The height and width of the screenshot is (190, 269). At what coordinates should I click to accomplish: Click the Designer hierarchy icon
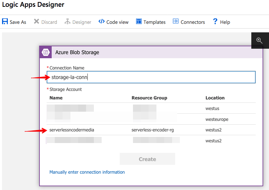[67, 22]
